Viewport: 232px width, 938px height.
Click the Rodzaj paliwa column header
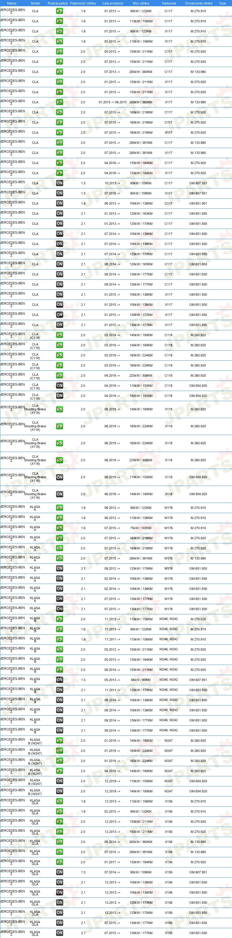[x=58, y=3]
